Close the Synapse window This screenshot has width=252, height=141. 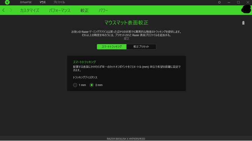click(248, 2)
